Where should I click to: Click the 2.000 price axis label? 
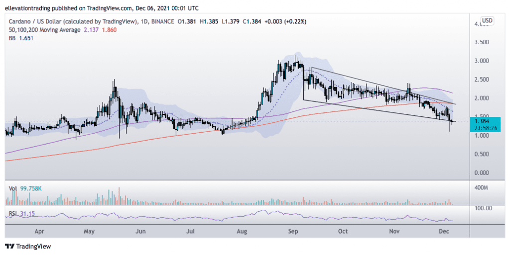[482, 98]
